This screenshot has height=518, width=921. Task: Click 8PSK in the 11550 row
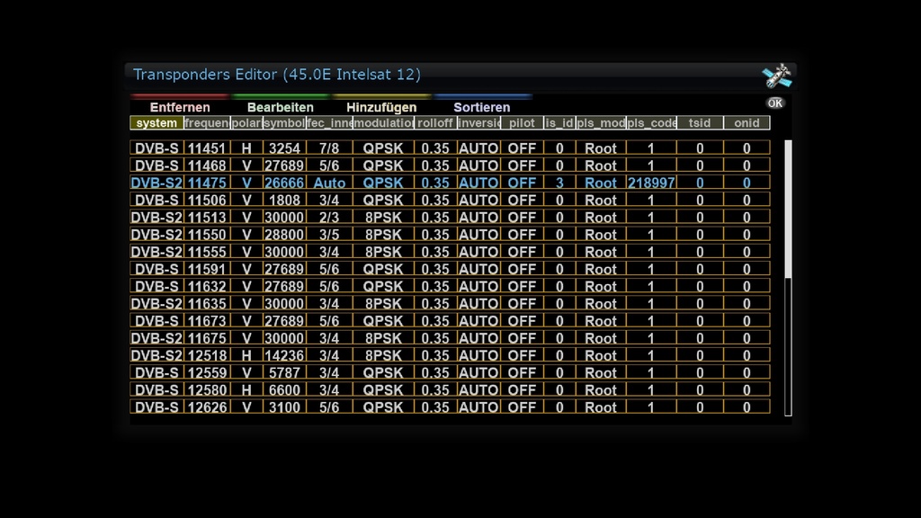click(383, 235)
